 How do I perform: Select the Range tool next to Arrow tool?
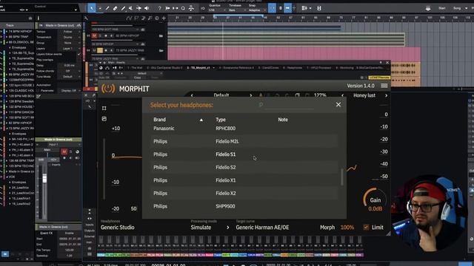click(x=99, y=8)
